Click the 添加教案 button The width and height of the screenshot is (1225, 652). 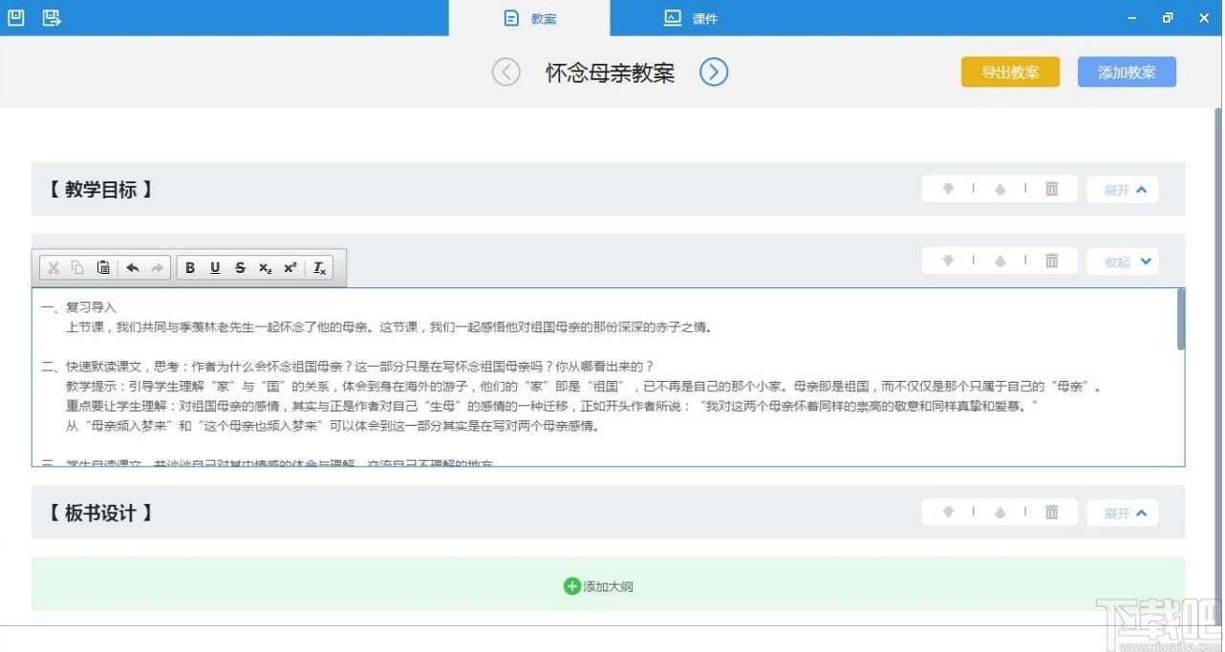[1127, 73]
